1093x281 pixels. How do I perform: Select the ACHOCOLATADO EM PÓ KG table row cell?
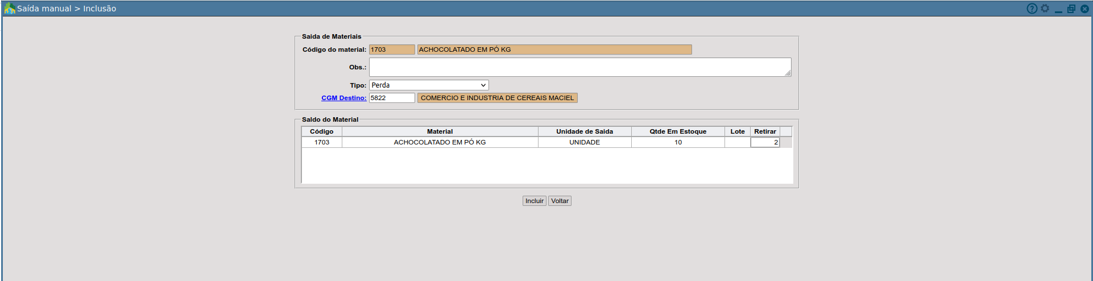coord(440,142)
